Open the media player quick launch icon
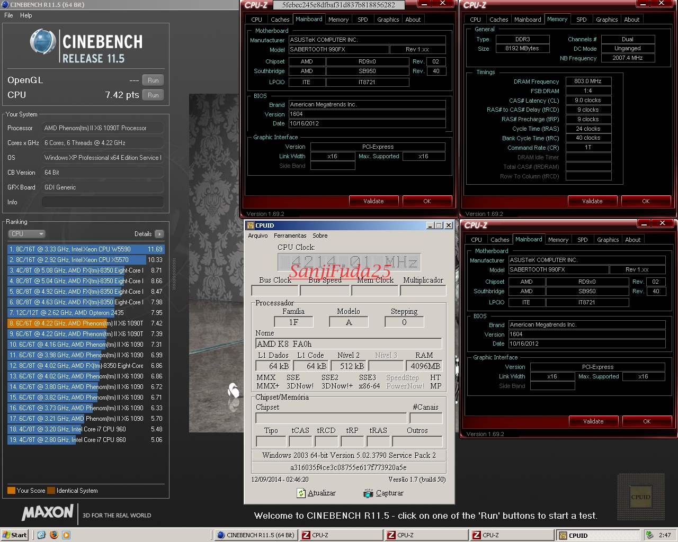 coord(66,535)
